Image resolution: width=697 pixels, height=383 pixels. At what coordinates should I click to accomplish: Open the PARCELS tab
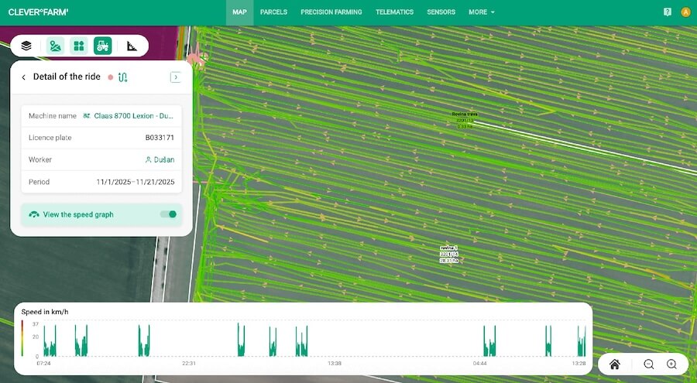273,12
